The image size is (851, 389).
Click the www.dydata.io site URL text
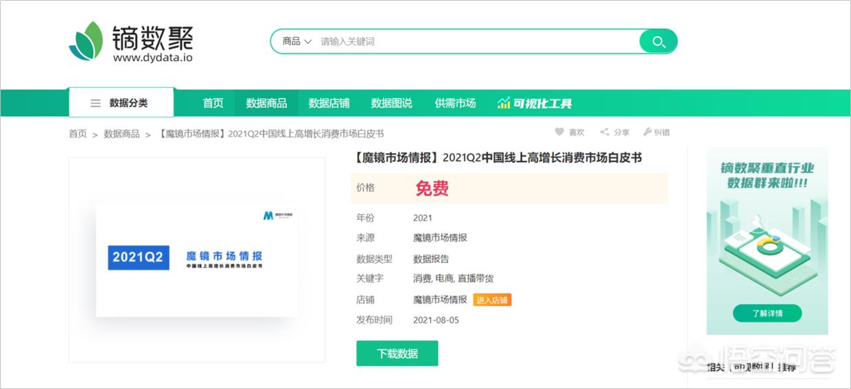click(x=152, y=58)
